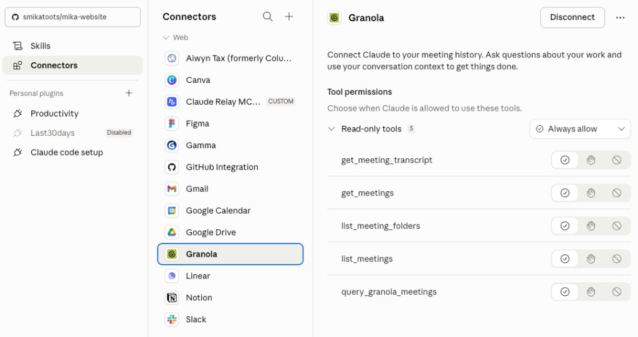This screenshot has width=638, height=337.
Task: Click the Disconnect button
Action: pyautogui.click(x=572, y=17)
